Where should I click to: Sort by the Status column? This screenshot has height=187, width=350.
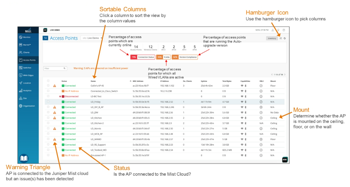(64, 81)
